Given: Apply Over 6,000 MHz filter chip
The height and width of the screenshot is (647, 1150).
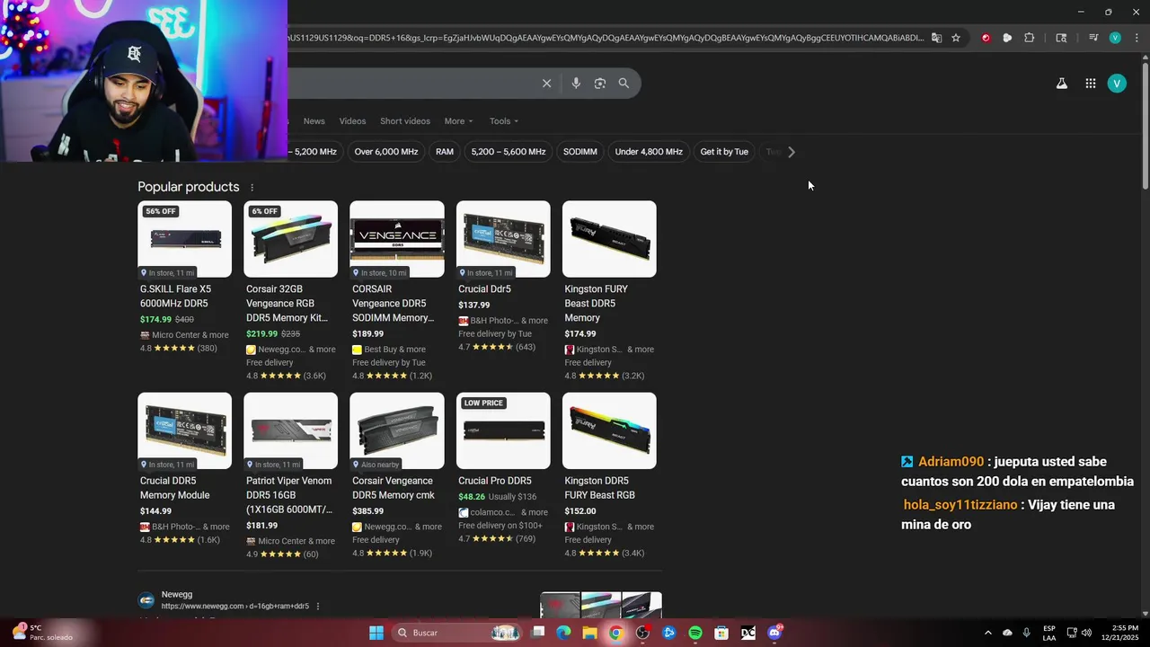Looking at the screenshot, I should (386, 152).
